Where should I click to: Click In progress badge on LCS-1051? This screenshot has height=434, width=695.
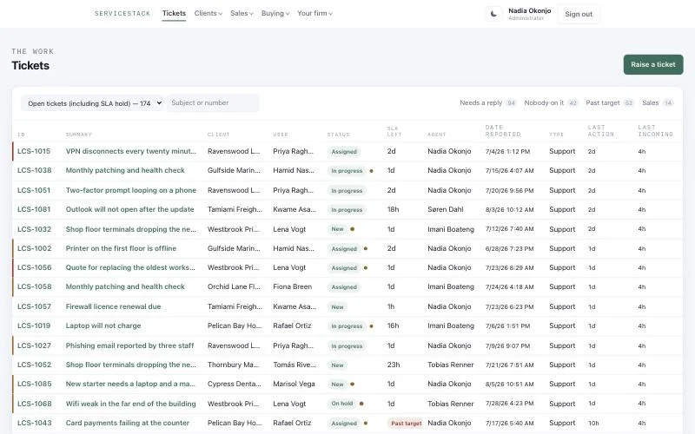coord(347,190)
